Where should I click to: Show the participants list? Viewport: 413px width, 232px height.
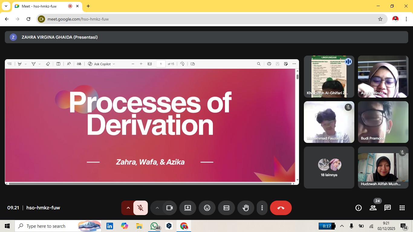coord(373,208)
